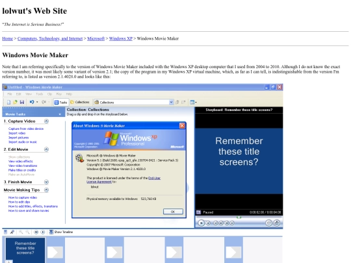
Task: Open the Play menu
Action: (x=59, y=94)
